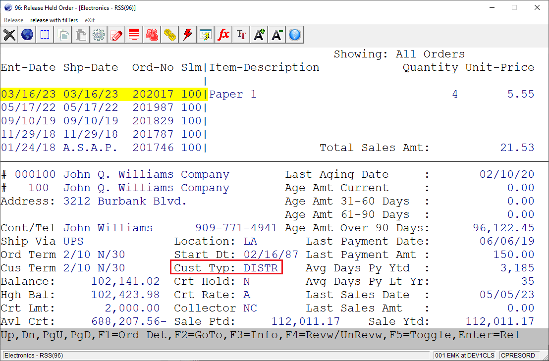Open the fx function icon
The width and height of the screenshot is (549, 361).
[x=223, y=35]
